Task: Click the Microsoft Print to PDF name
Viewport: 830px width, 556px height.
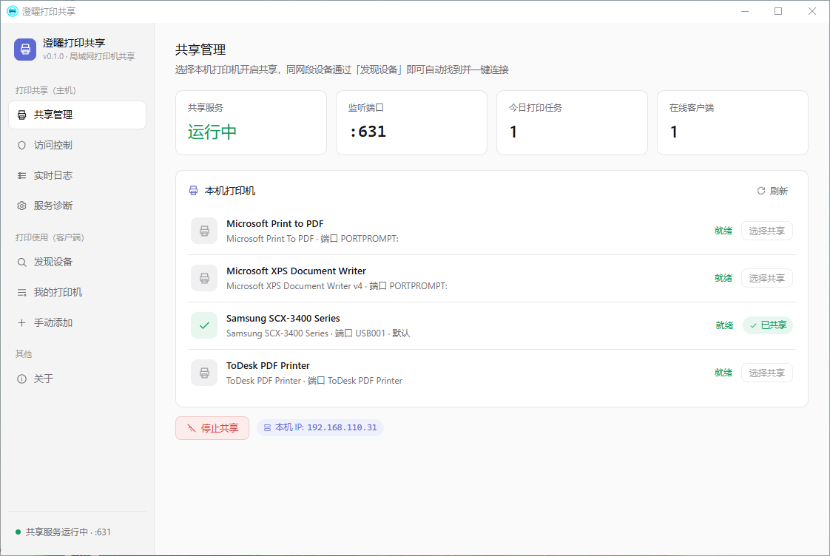Action: pos(274,224)
